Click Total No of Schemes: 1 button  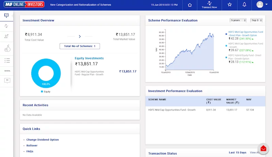point(80,46)
